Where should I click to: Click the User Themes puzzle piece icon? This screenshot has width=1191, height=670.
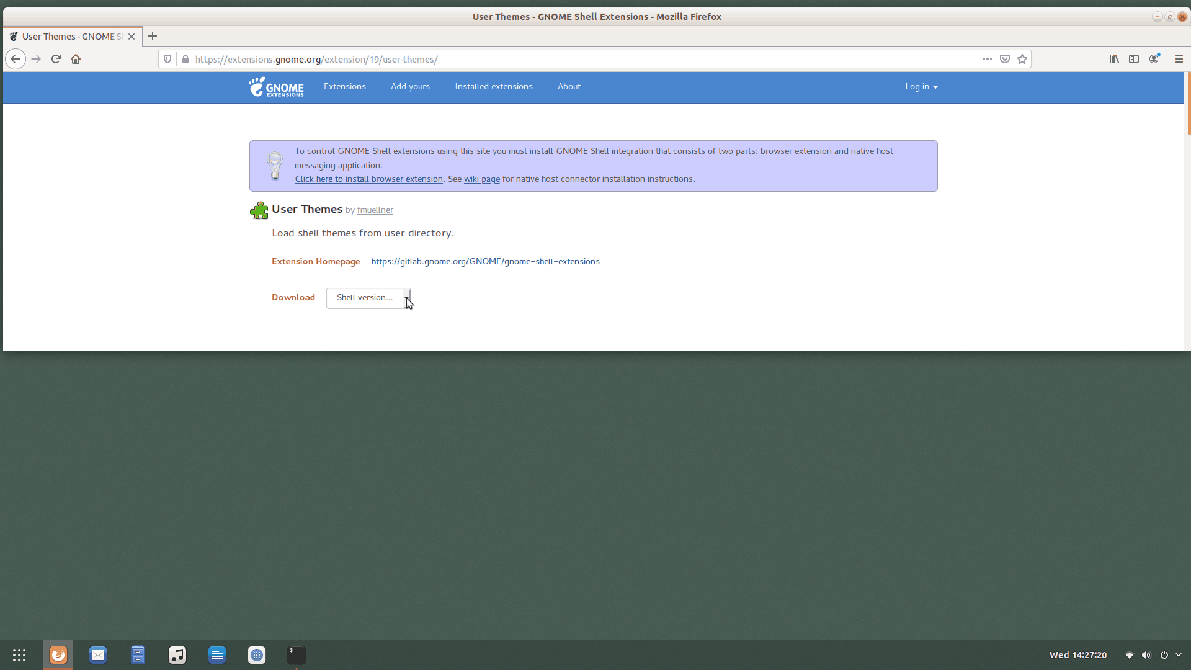259,210
